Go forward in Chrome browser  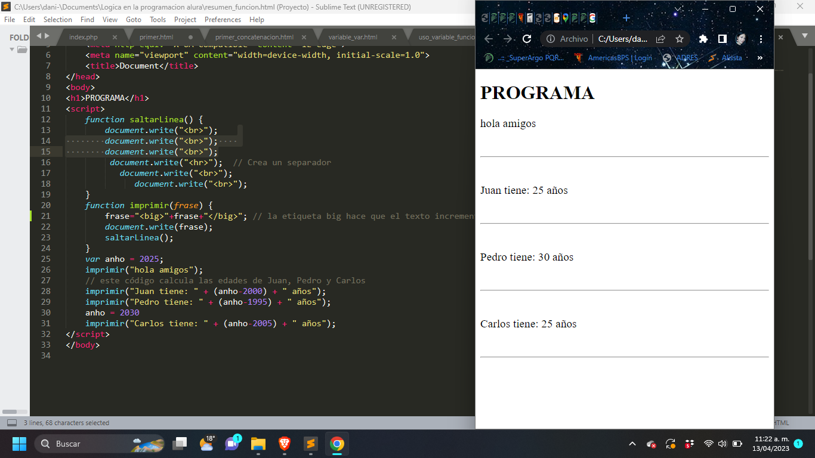click(508, 39)
